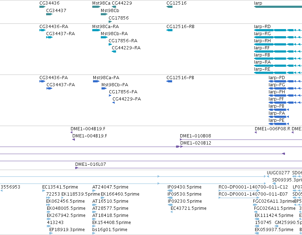Select the larp-PD protein label

277,78
